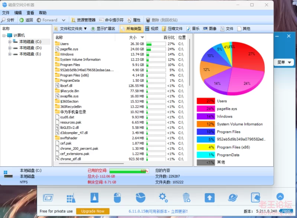Viewport: 297px width, 218px height.
Task: Select System Volume Information folder
Action: pyautogui.click(x=120, y=59)
